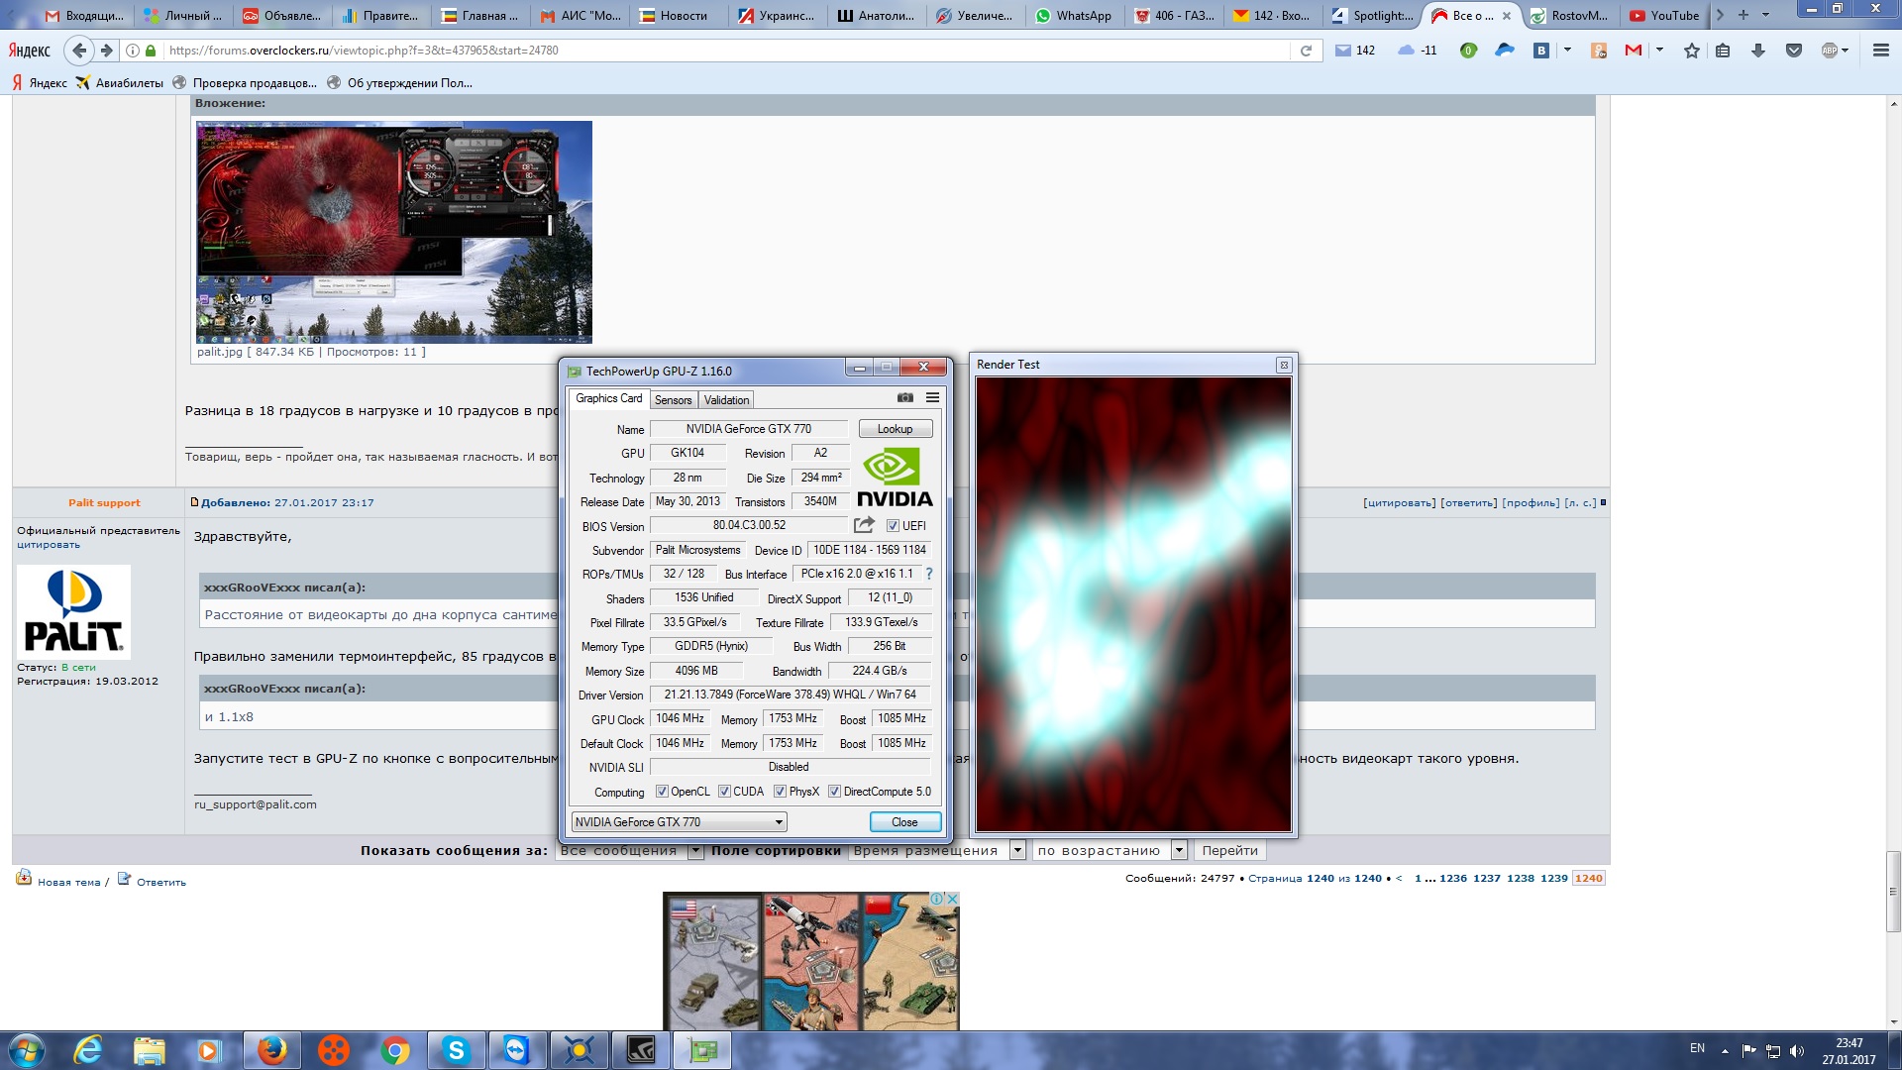The width and height of the screenshot is (1902, 1070).
Task: Switch to the Validation tab
Action: [726, 400]
